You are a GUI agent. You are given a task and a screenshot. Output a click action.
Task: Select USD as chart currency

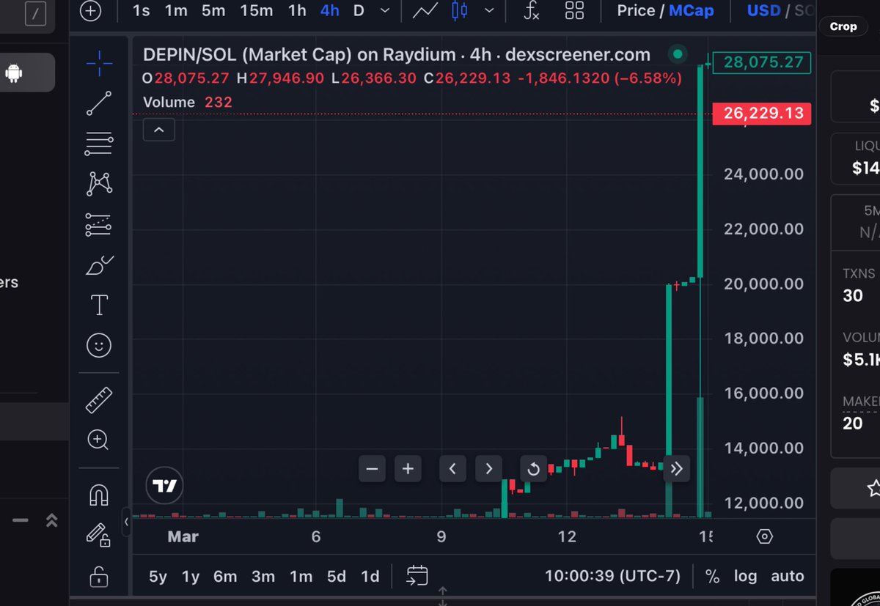click(x=763, y=10)
